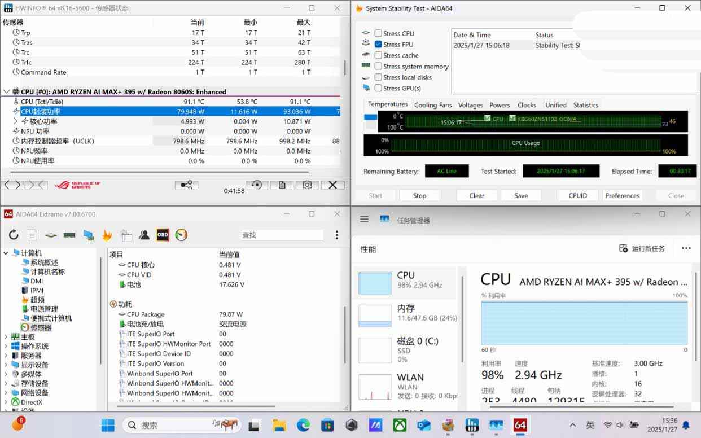Viewport: 701px width, 438px height.
Task: Uncheck the Stress FPU option
Action: click(x=378, y=44)
